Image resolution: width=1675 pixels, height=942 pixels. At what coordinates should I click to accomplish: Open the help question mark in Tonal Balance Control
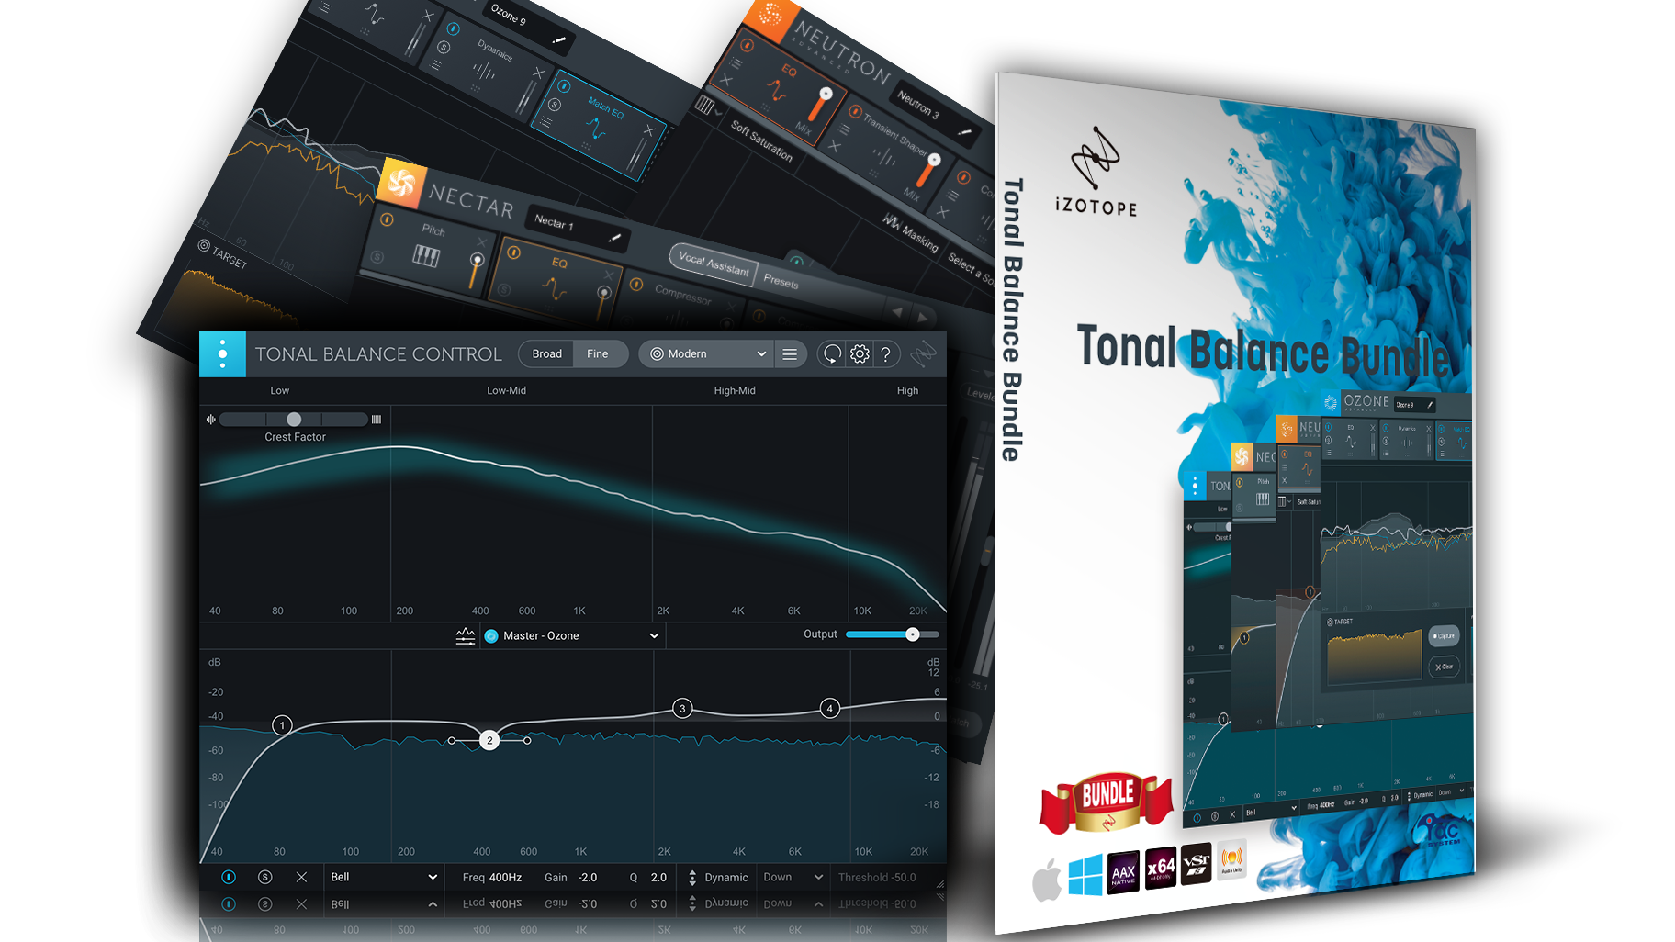[885, 354]
